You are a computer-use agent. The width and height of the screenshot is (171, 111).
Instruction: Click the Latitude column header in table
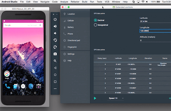tap(118, 58)
